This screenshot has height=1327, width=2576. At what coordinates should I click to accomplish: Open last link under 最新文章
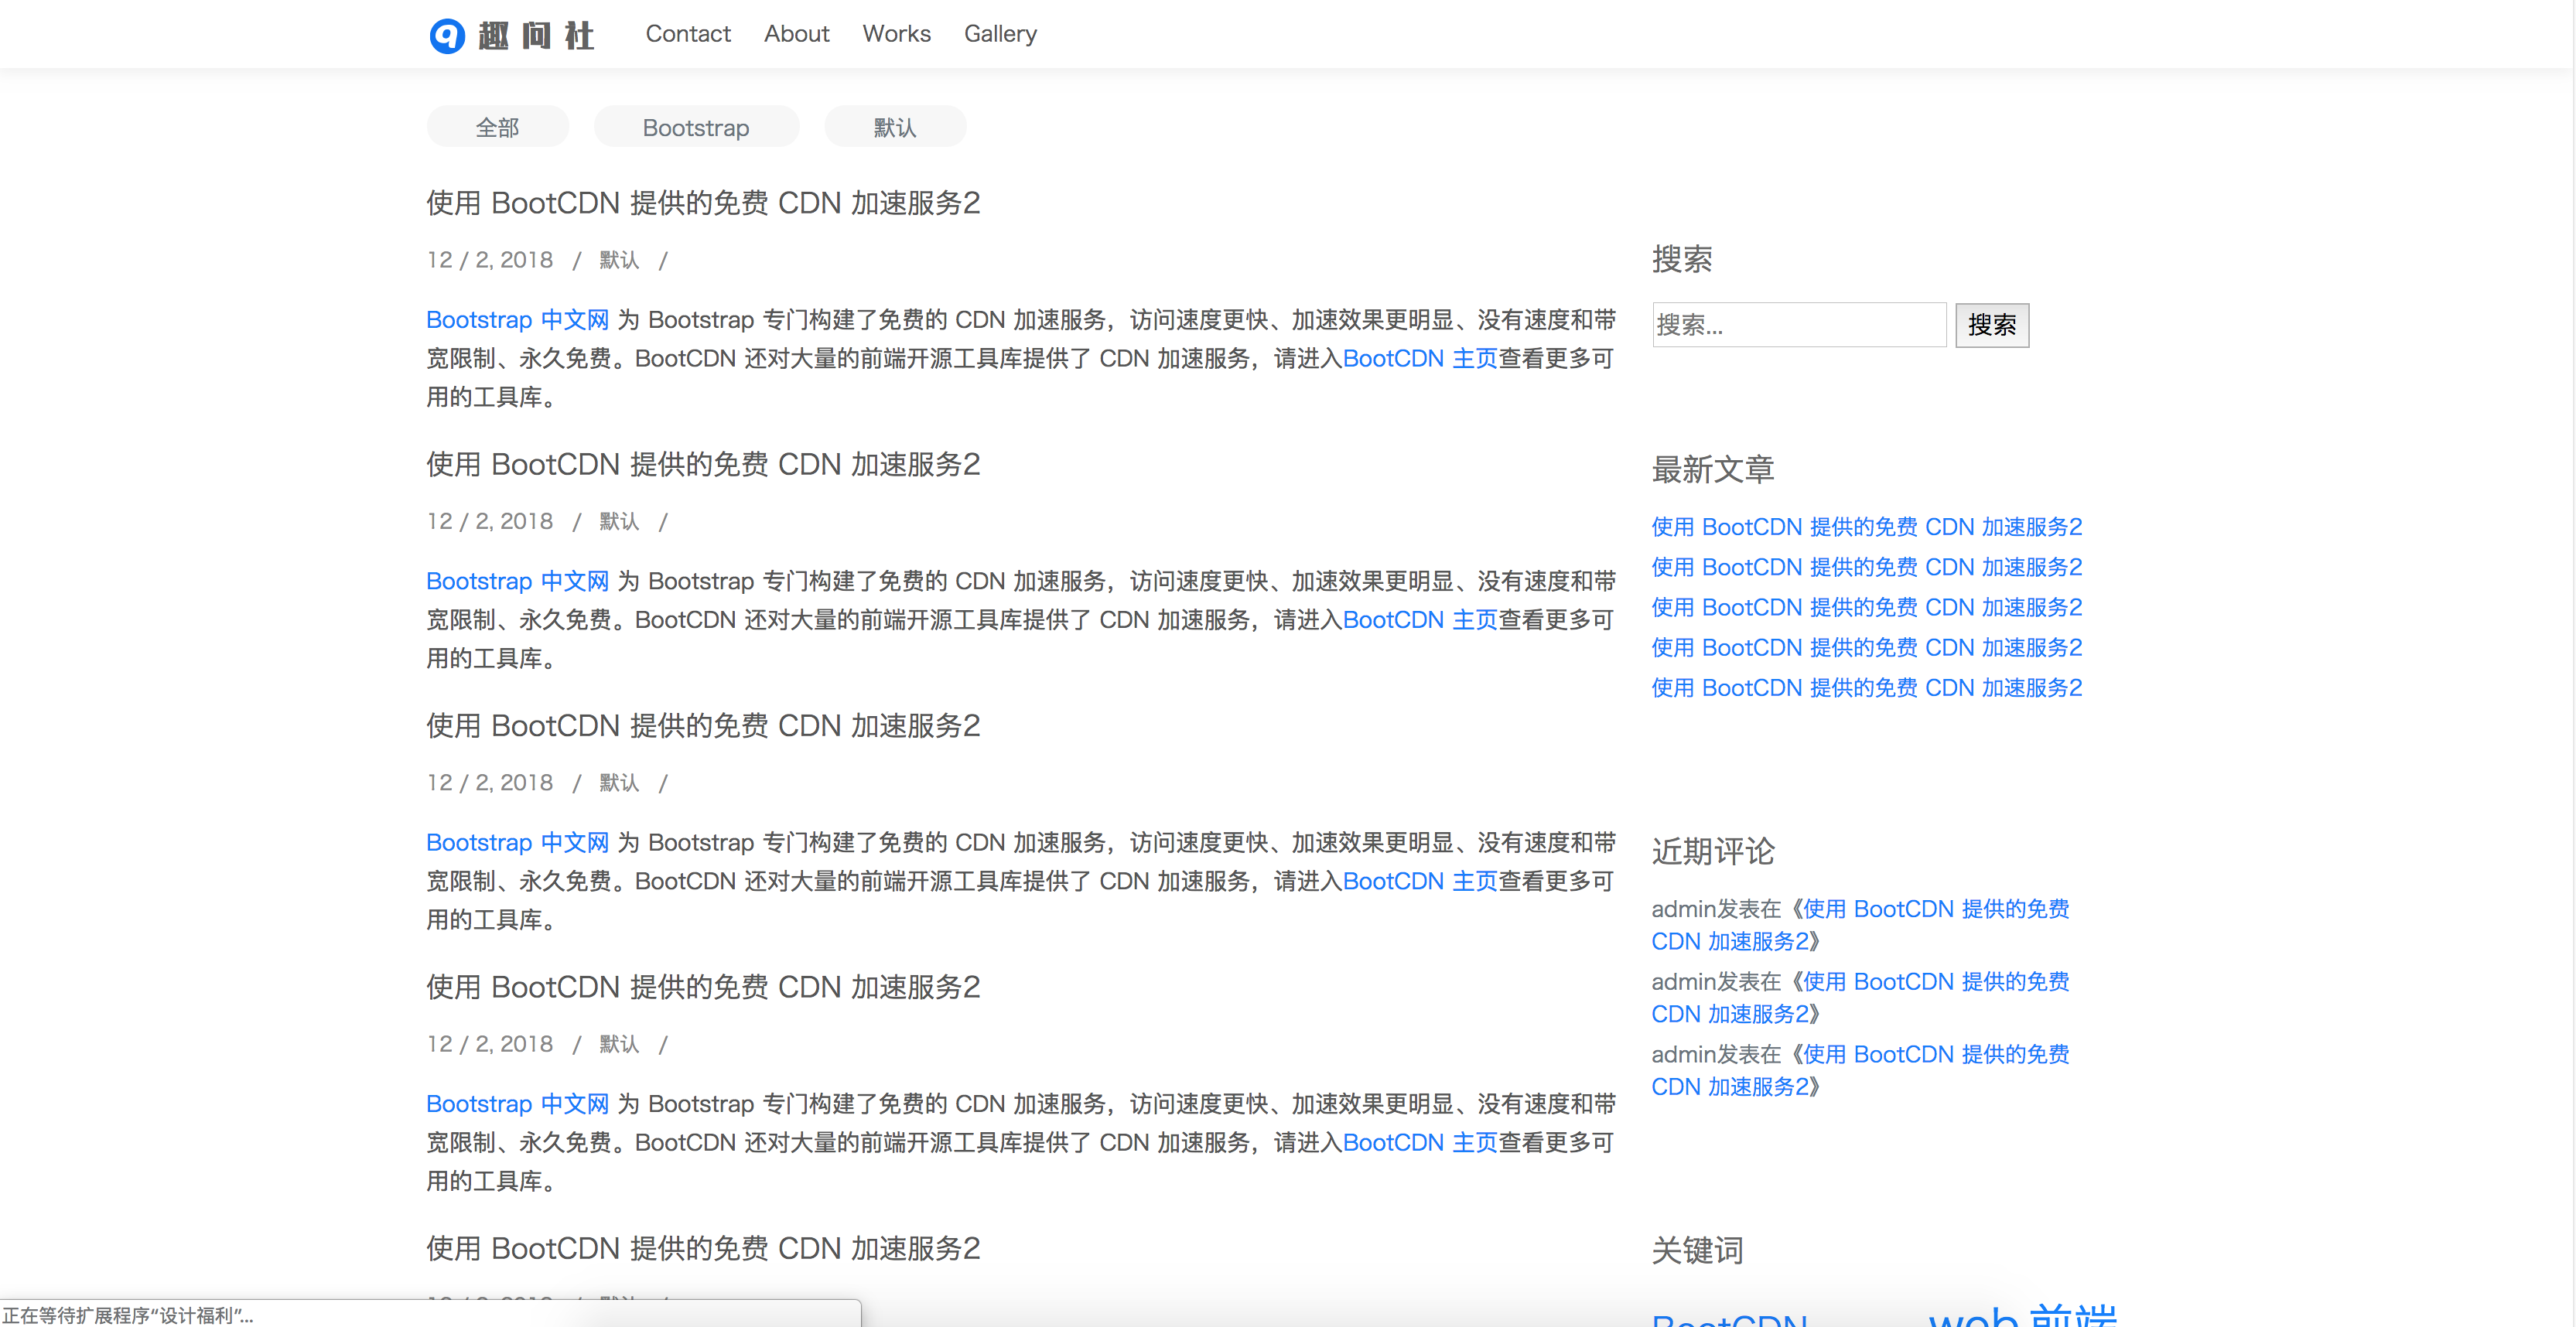[x=1866, y=688]
